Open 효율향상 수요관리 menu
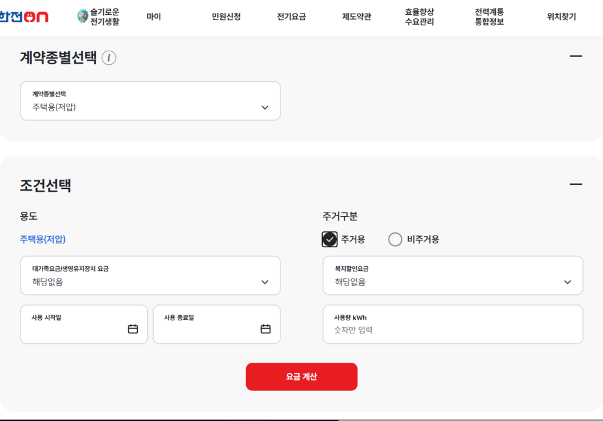 tap(419, 16)
